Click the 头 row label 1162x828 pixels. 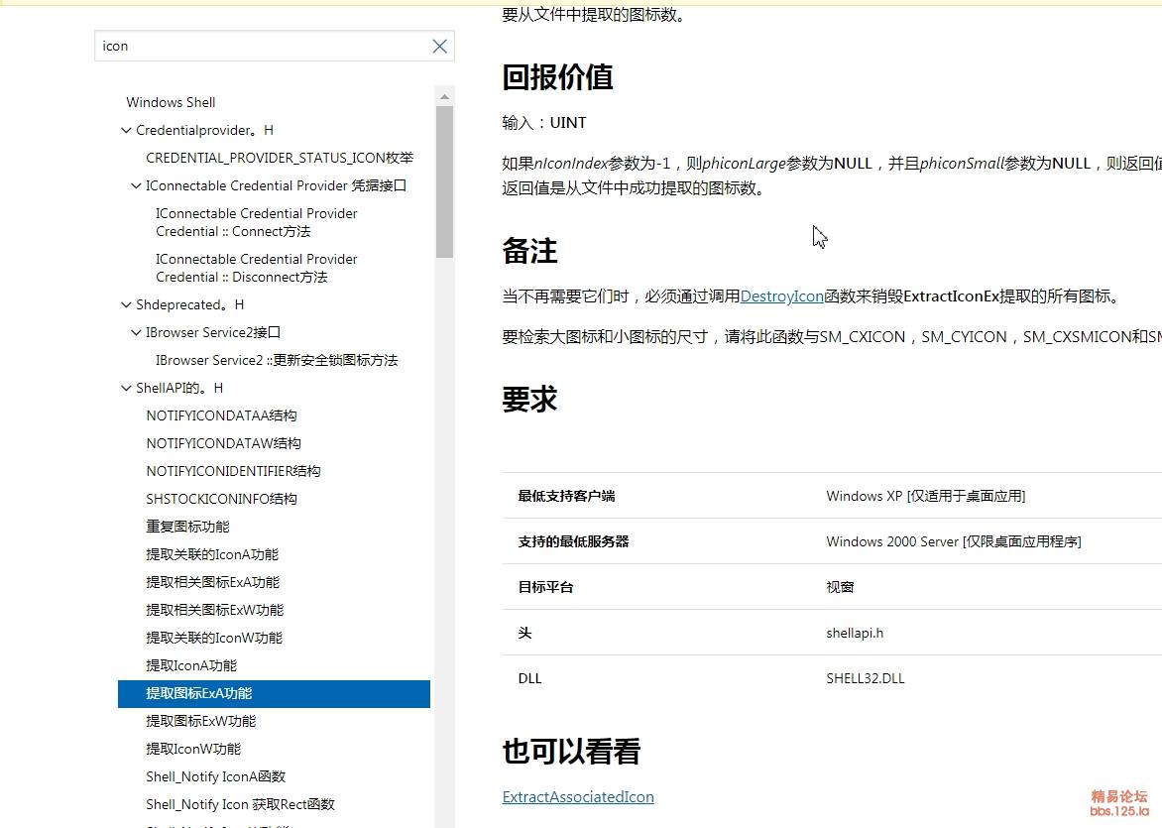[x=524, y=633]
